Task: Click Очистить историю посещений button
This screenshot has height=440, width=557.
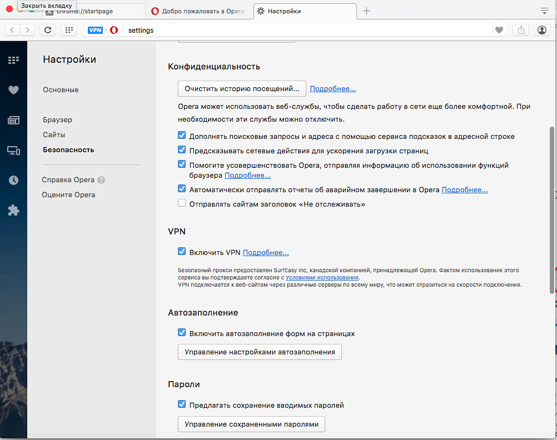Action: (x=242, y=89)
